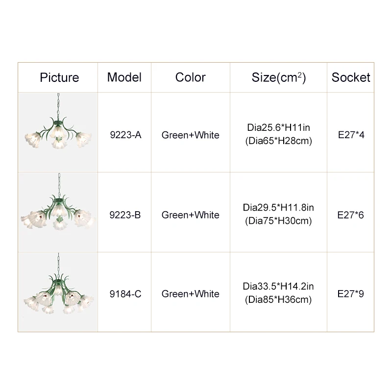Image resolution: width=392 pixels, height=392 pixels.
Task: Click Green+White in the 9184-C row
Action: [191, 294]
